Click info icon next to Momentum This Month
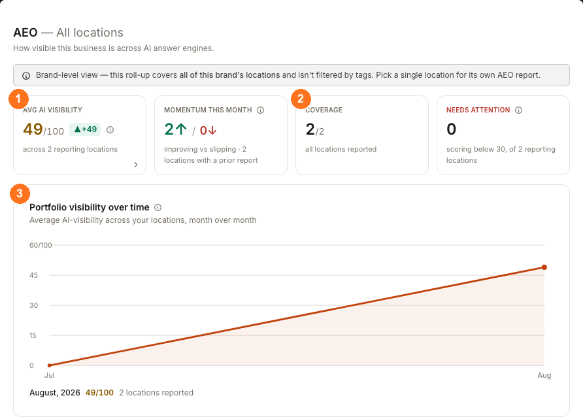 tap(261, 110)
